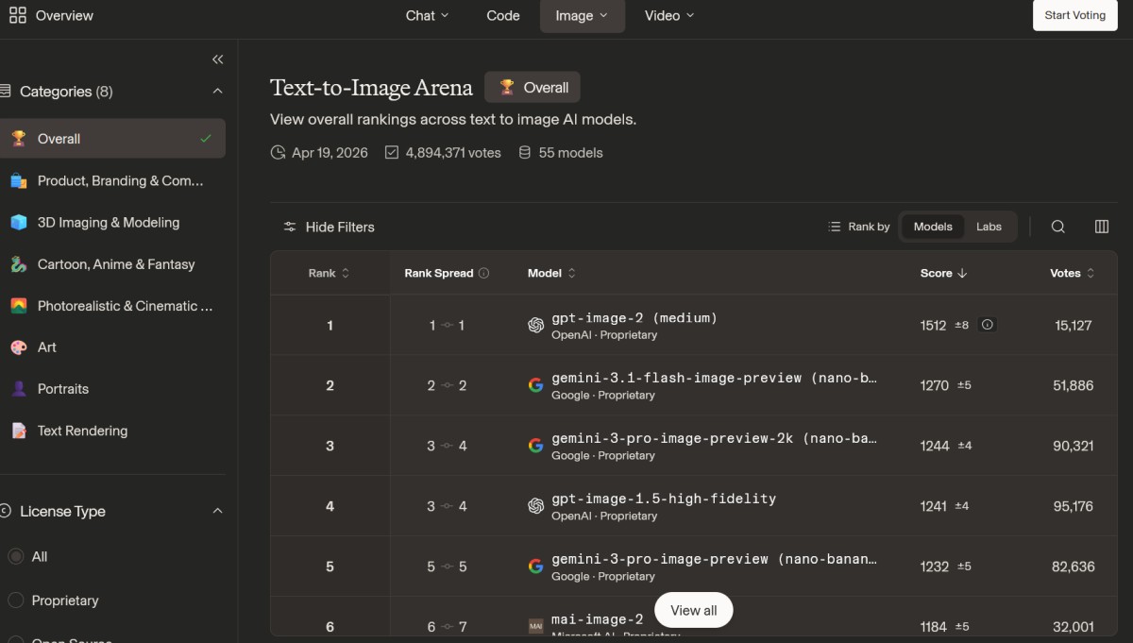Viewport: 1133px width, 643px height.
Task: Click the View all button
Action: (693, 610)
